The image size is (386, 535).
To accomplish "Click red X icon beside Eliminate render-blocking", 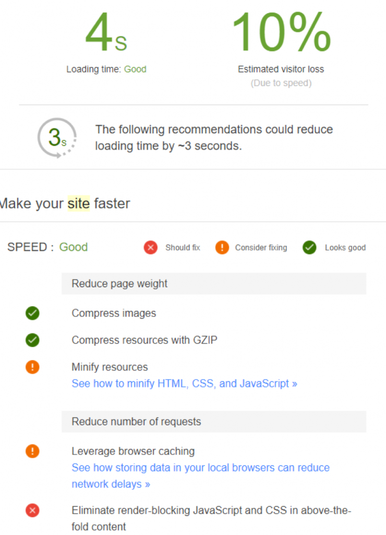I will [32, 510].
